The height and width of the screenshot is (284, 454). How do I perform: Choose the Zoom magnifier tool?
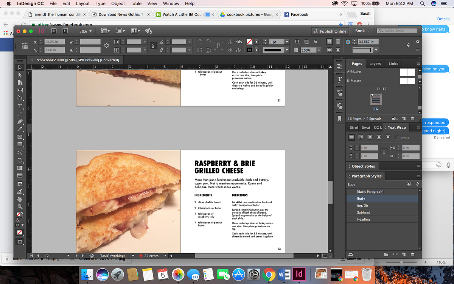[20, 206]
